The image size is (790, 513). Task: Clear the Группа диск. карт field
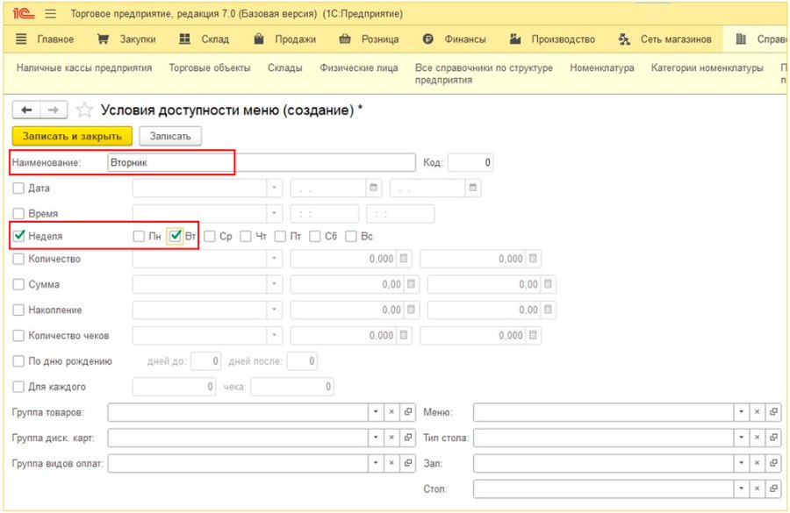click(391, 438)
